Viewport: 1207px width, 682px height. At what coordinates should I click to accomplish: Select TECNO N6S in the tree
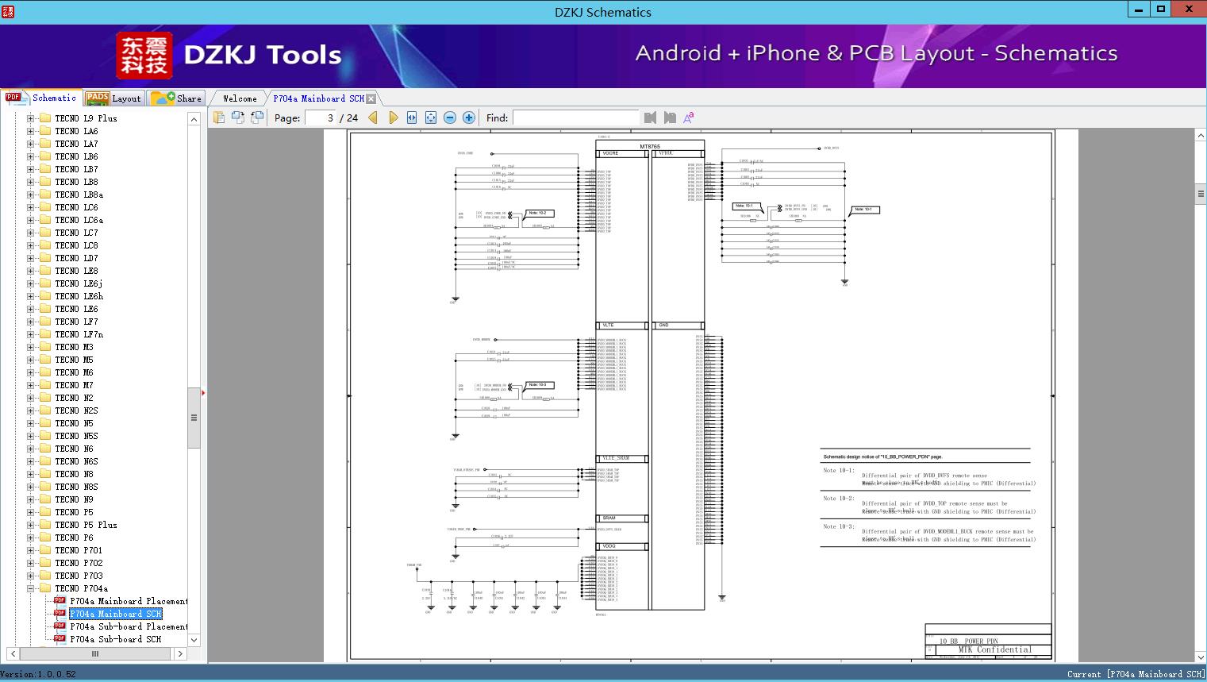pos(76,461)
